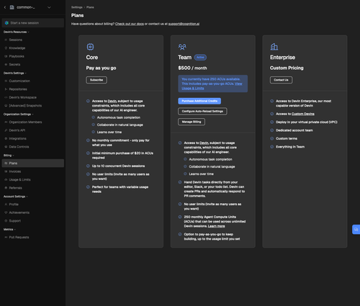Screen dimensions: 360x306
Task: Click Learn more about ACUs
Action: tap(217, 226)
